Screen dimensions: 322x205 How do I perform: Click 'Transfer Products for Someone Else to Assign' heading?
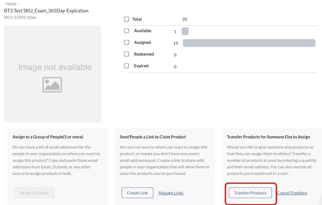(268, 137)
